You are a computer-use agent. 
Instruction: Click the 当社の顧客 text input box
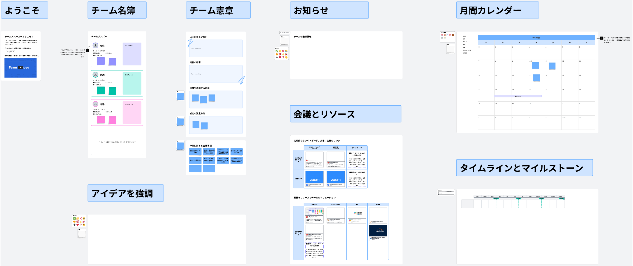pos(216,74)
